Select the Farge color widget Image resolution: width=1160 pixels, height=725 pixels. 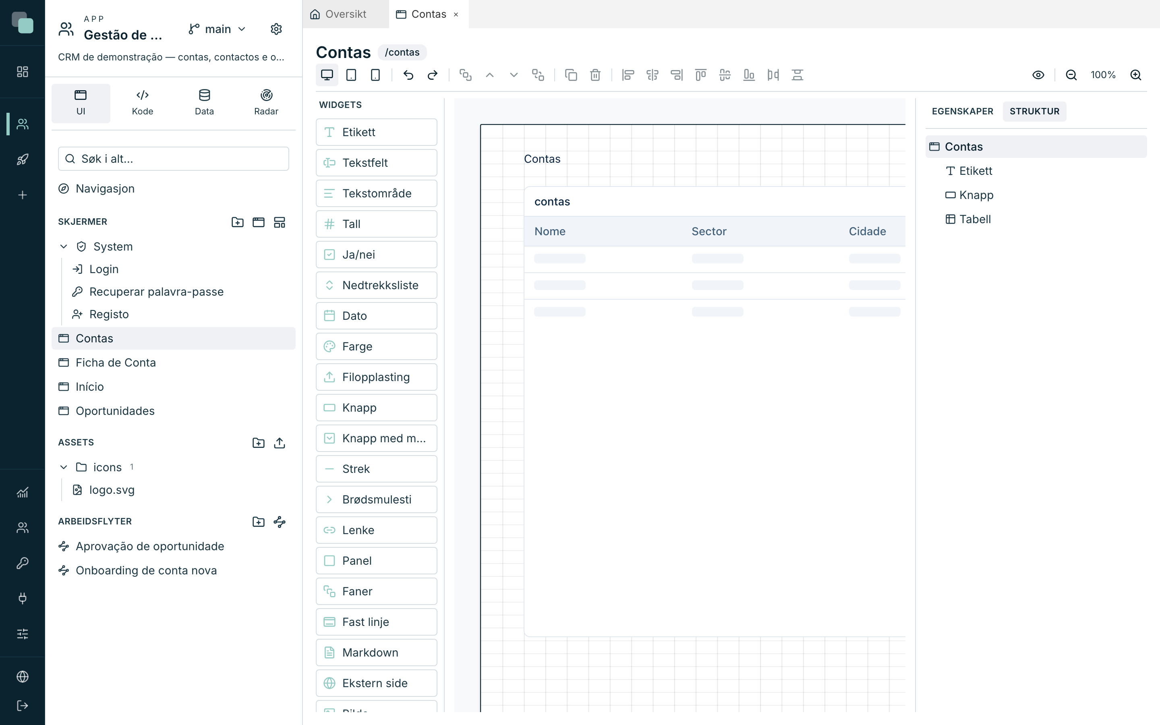(x=376, y=347)
